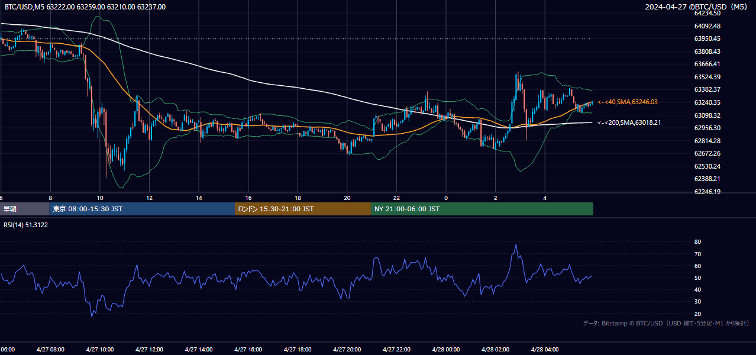Click price axis label 62530.24
756x355 pixels.
[x=707, y=166]
